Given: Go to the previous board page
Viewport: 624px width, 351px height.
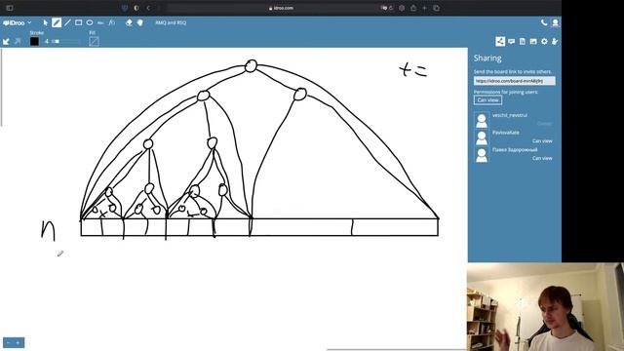Looking at the screenshot, I should pyautogui.click(x=9, y=342).
